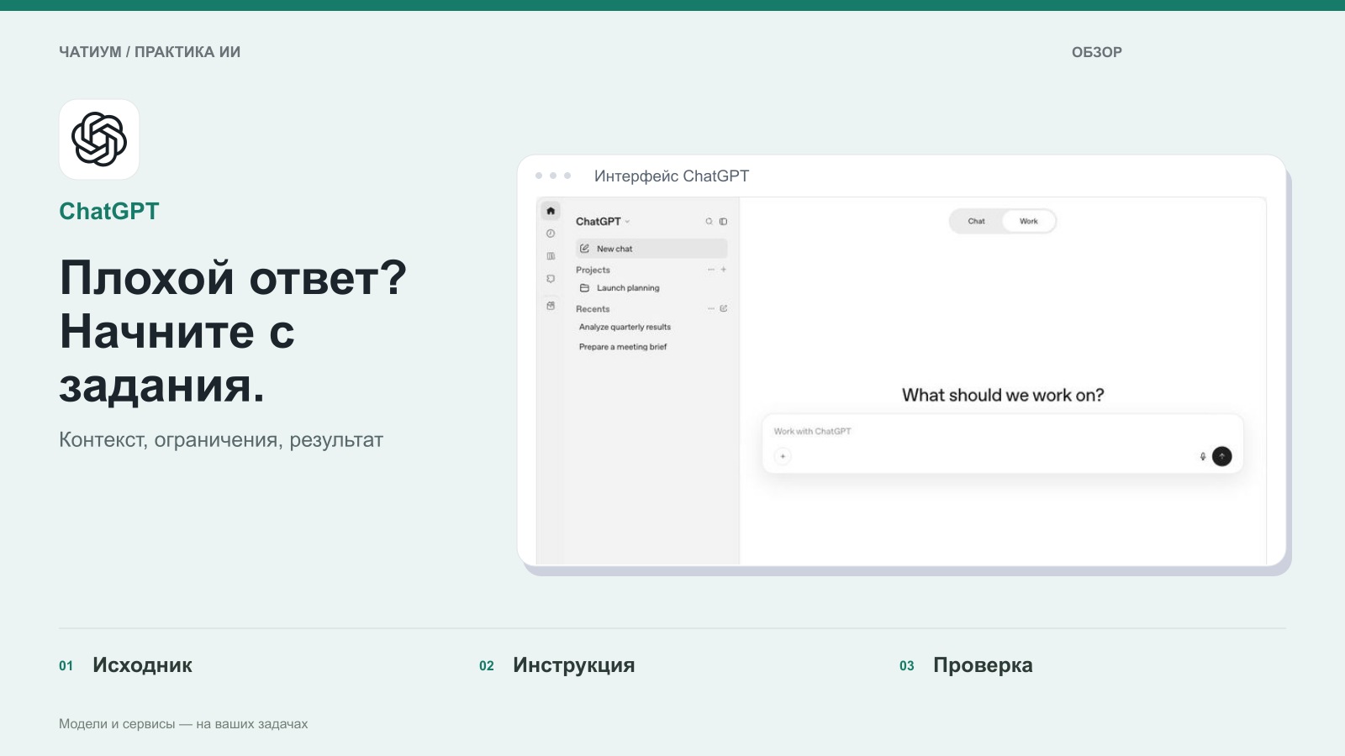
Task: Click the 'ЧАТИУМ / ПРАКТИКА ИИ' header text
Action: pos(150,52)
